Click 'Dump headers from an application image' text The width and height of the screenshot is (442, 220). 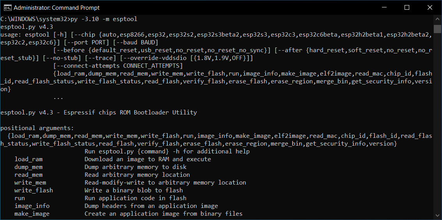[x=151, y=206]
